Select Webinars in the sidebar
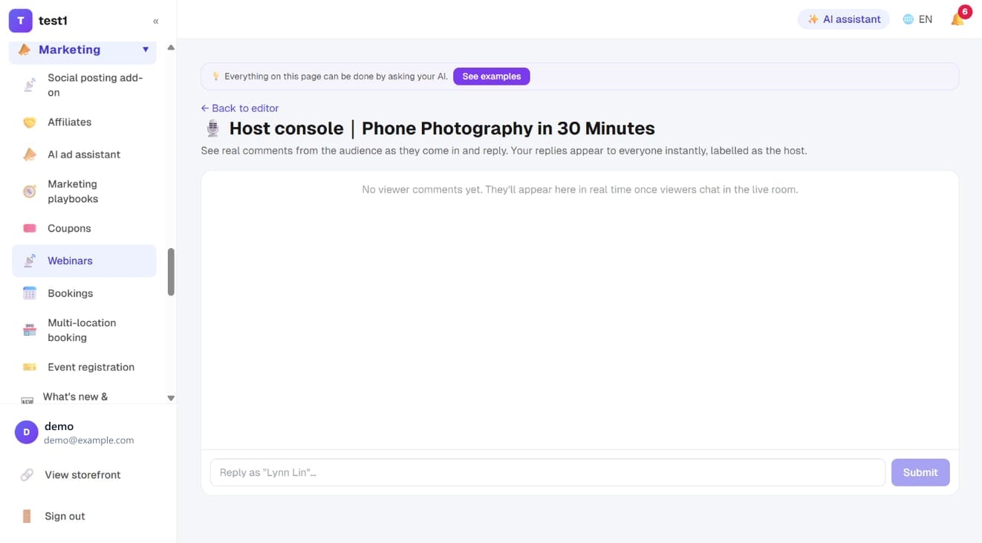The height and width of the screenshot is (543, 982). point(84,261)
